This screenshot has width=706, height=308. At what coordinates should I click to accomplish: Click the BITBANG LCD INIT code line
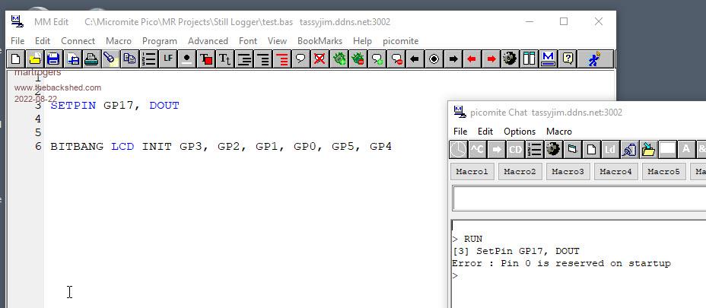221,146
